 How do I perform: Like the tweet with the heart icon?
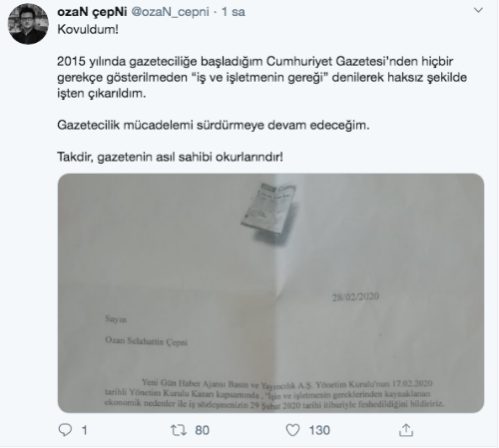(292, 430)
